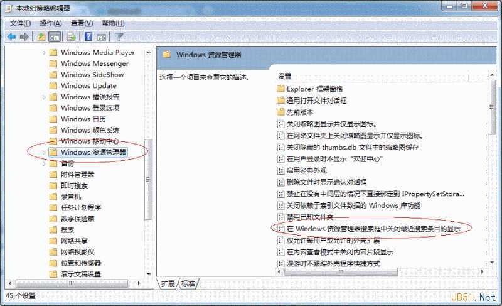Click policy icon beside 关闭缩略图显示并仅显示图标

point(280,124)
